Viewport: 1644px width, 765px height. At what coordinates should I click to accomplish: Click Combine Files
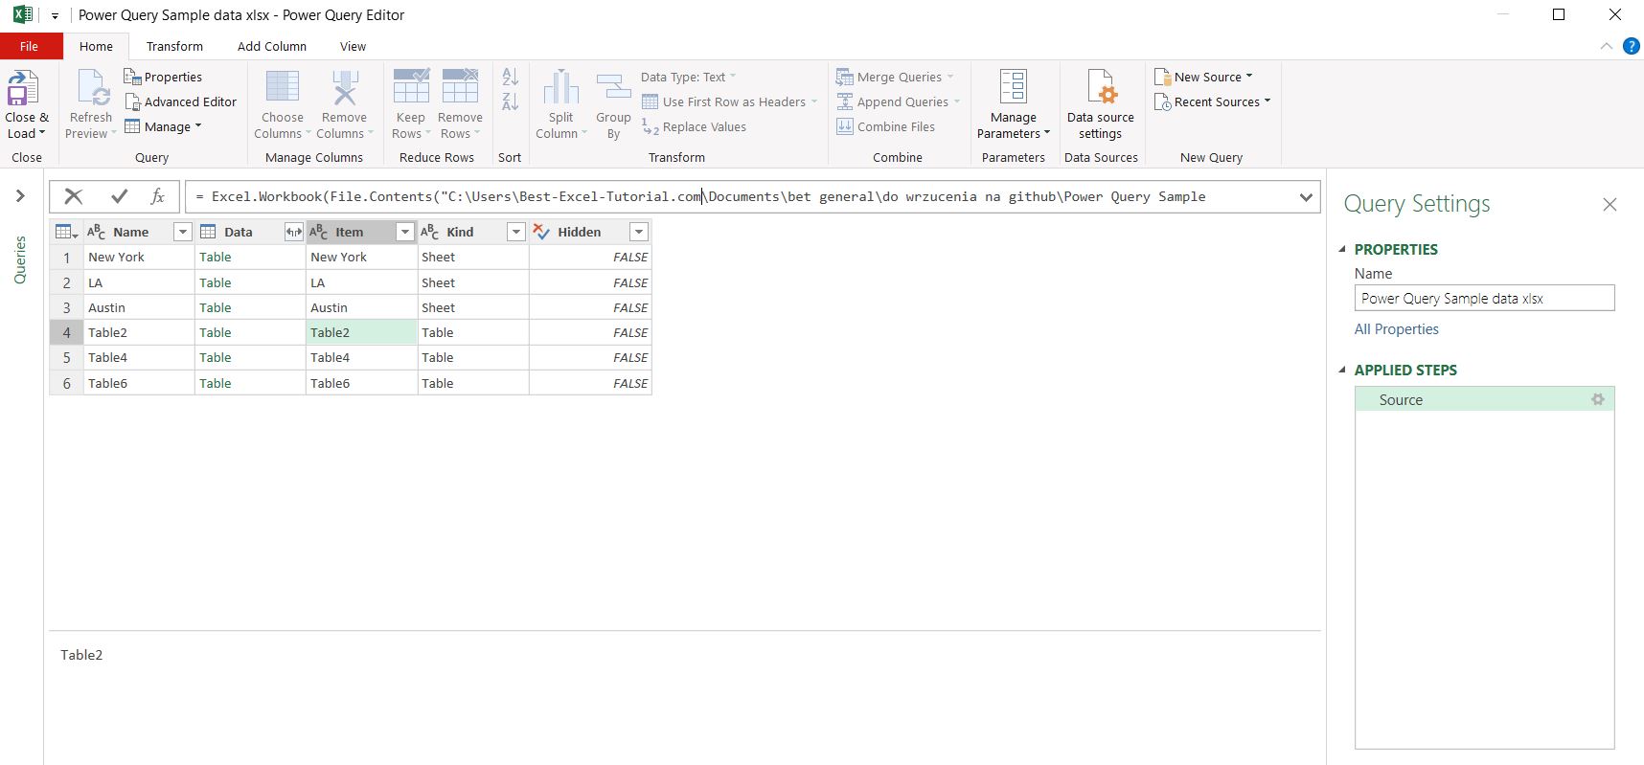point(885,126)
